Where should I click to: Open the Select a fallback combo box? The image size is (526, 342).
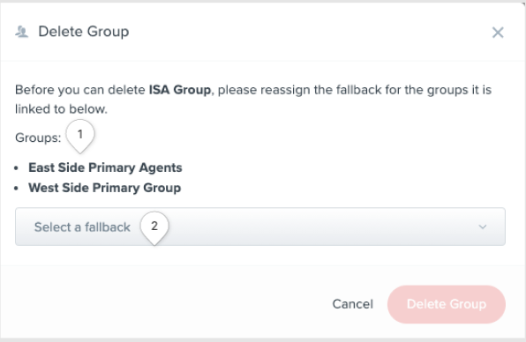coord(260,227)
